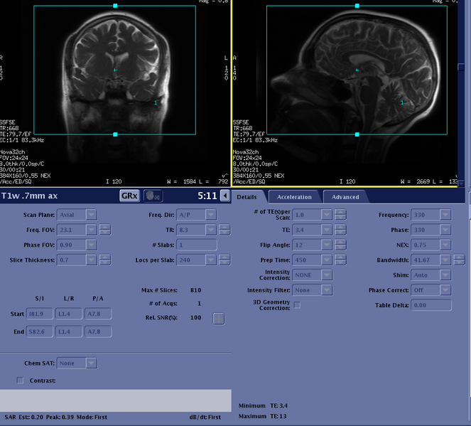Open the Freq. FOV dropdown arrow
The image size is (471, 426).
pyautogui.click(x=92, y=230)
